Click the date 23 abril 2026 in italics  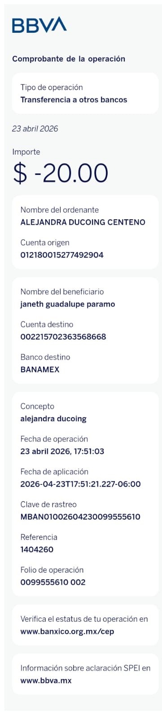(x=35, y=129)
